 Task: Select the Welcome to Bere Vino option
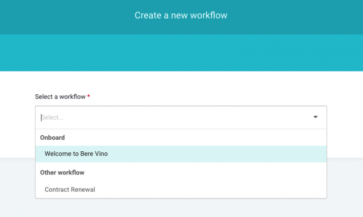181,154
